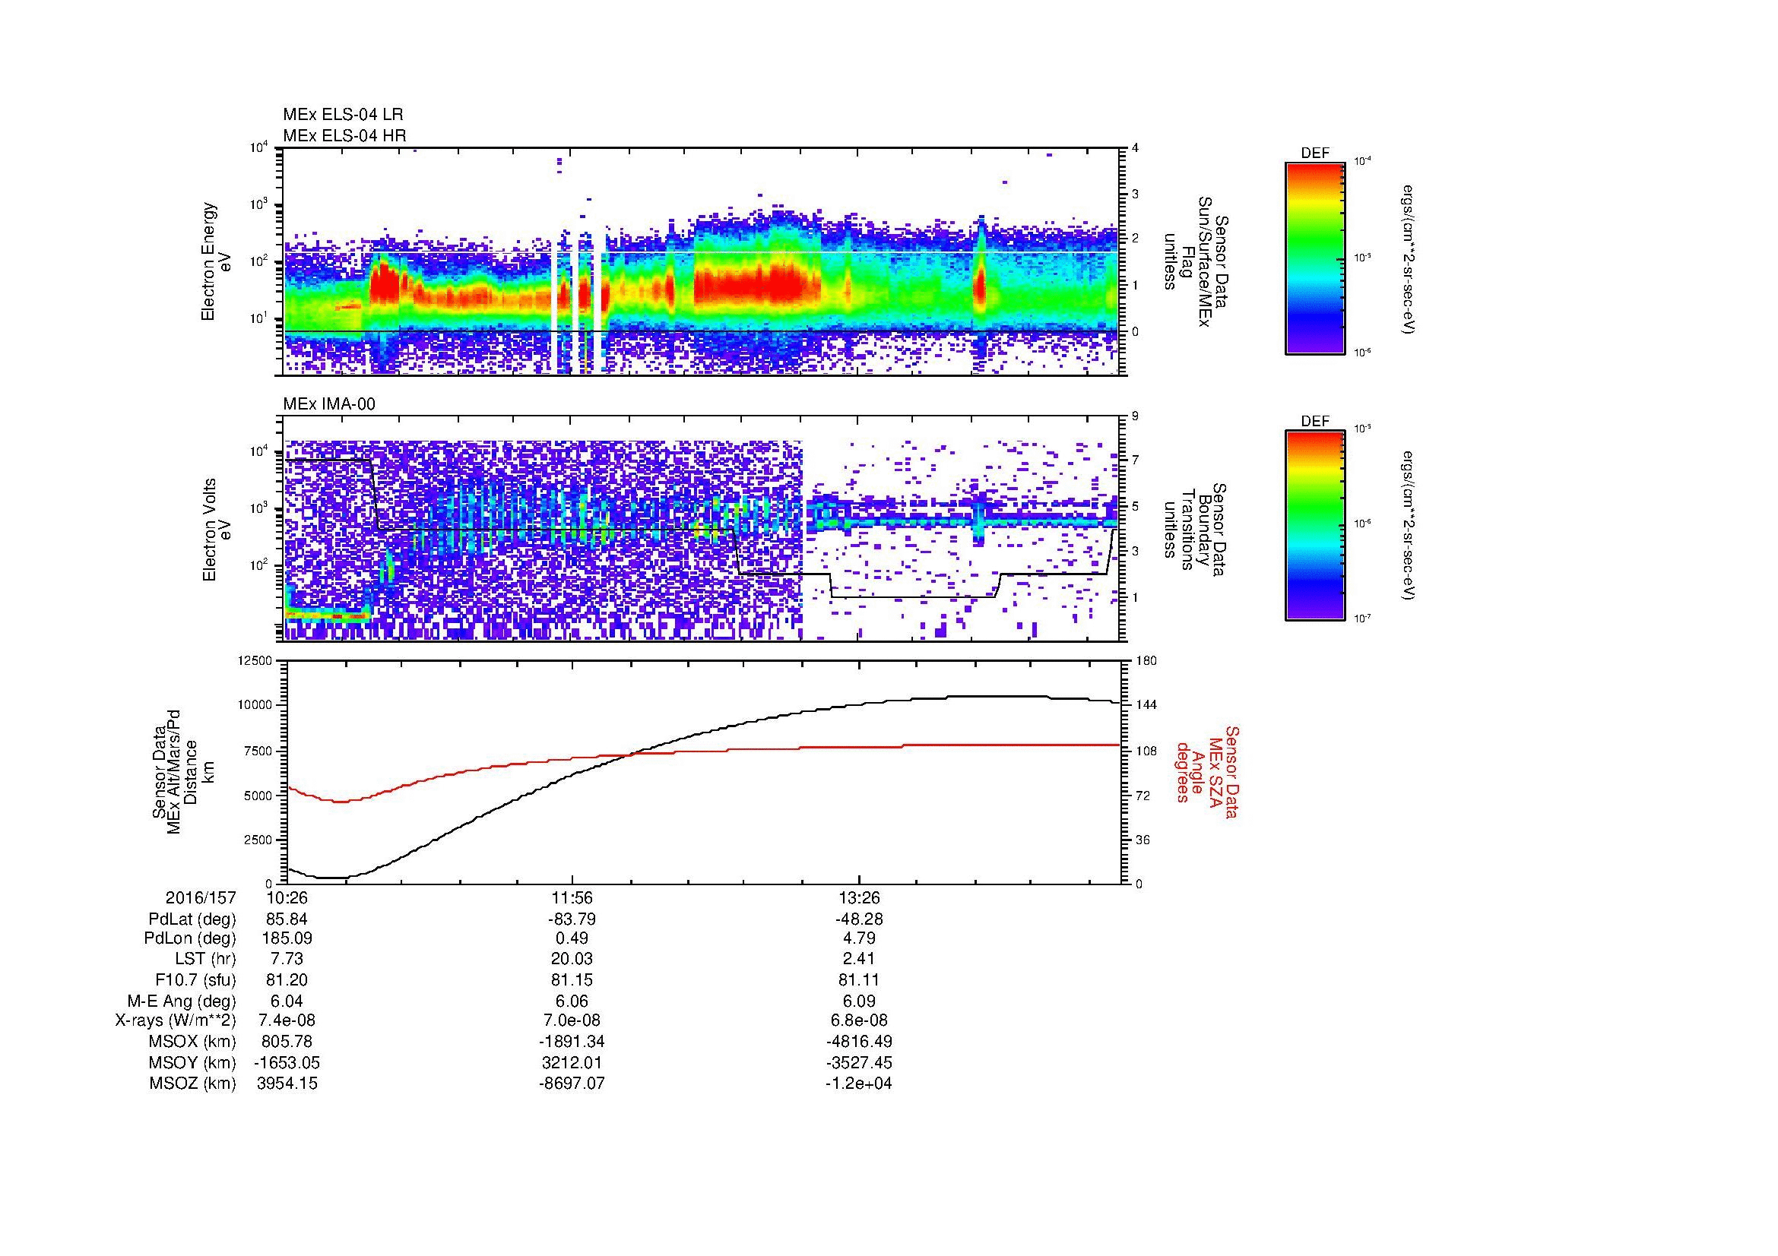The width and height of the screenshot is (1778, 1256).
Task: Click the 'MEx ELS-04 LR' panel title
Action: 343,115
